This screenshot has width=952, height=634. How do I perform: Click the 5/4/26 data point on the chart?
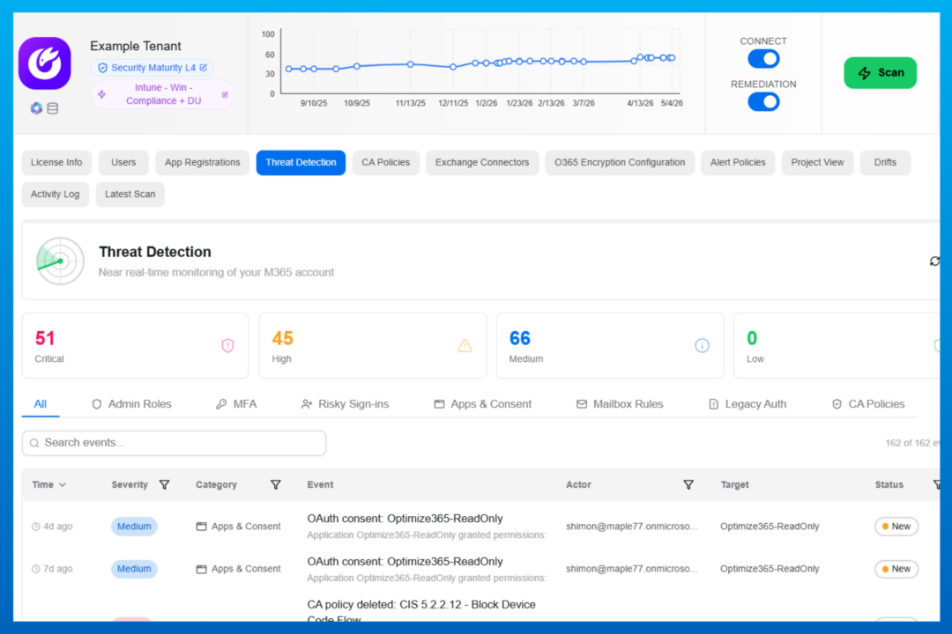point(672,58)
